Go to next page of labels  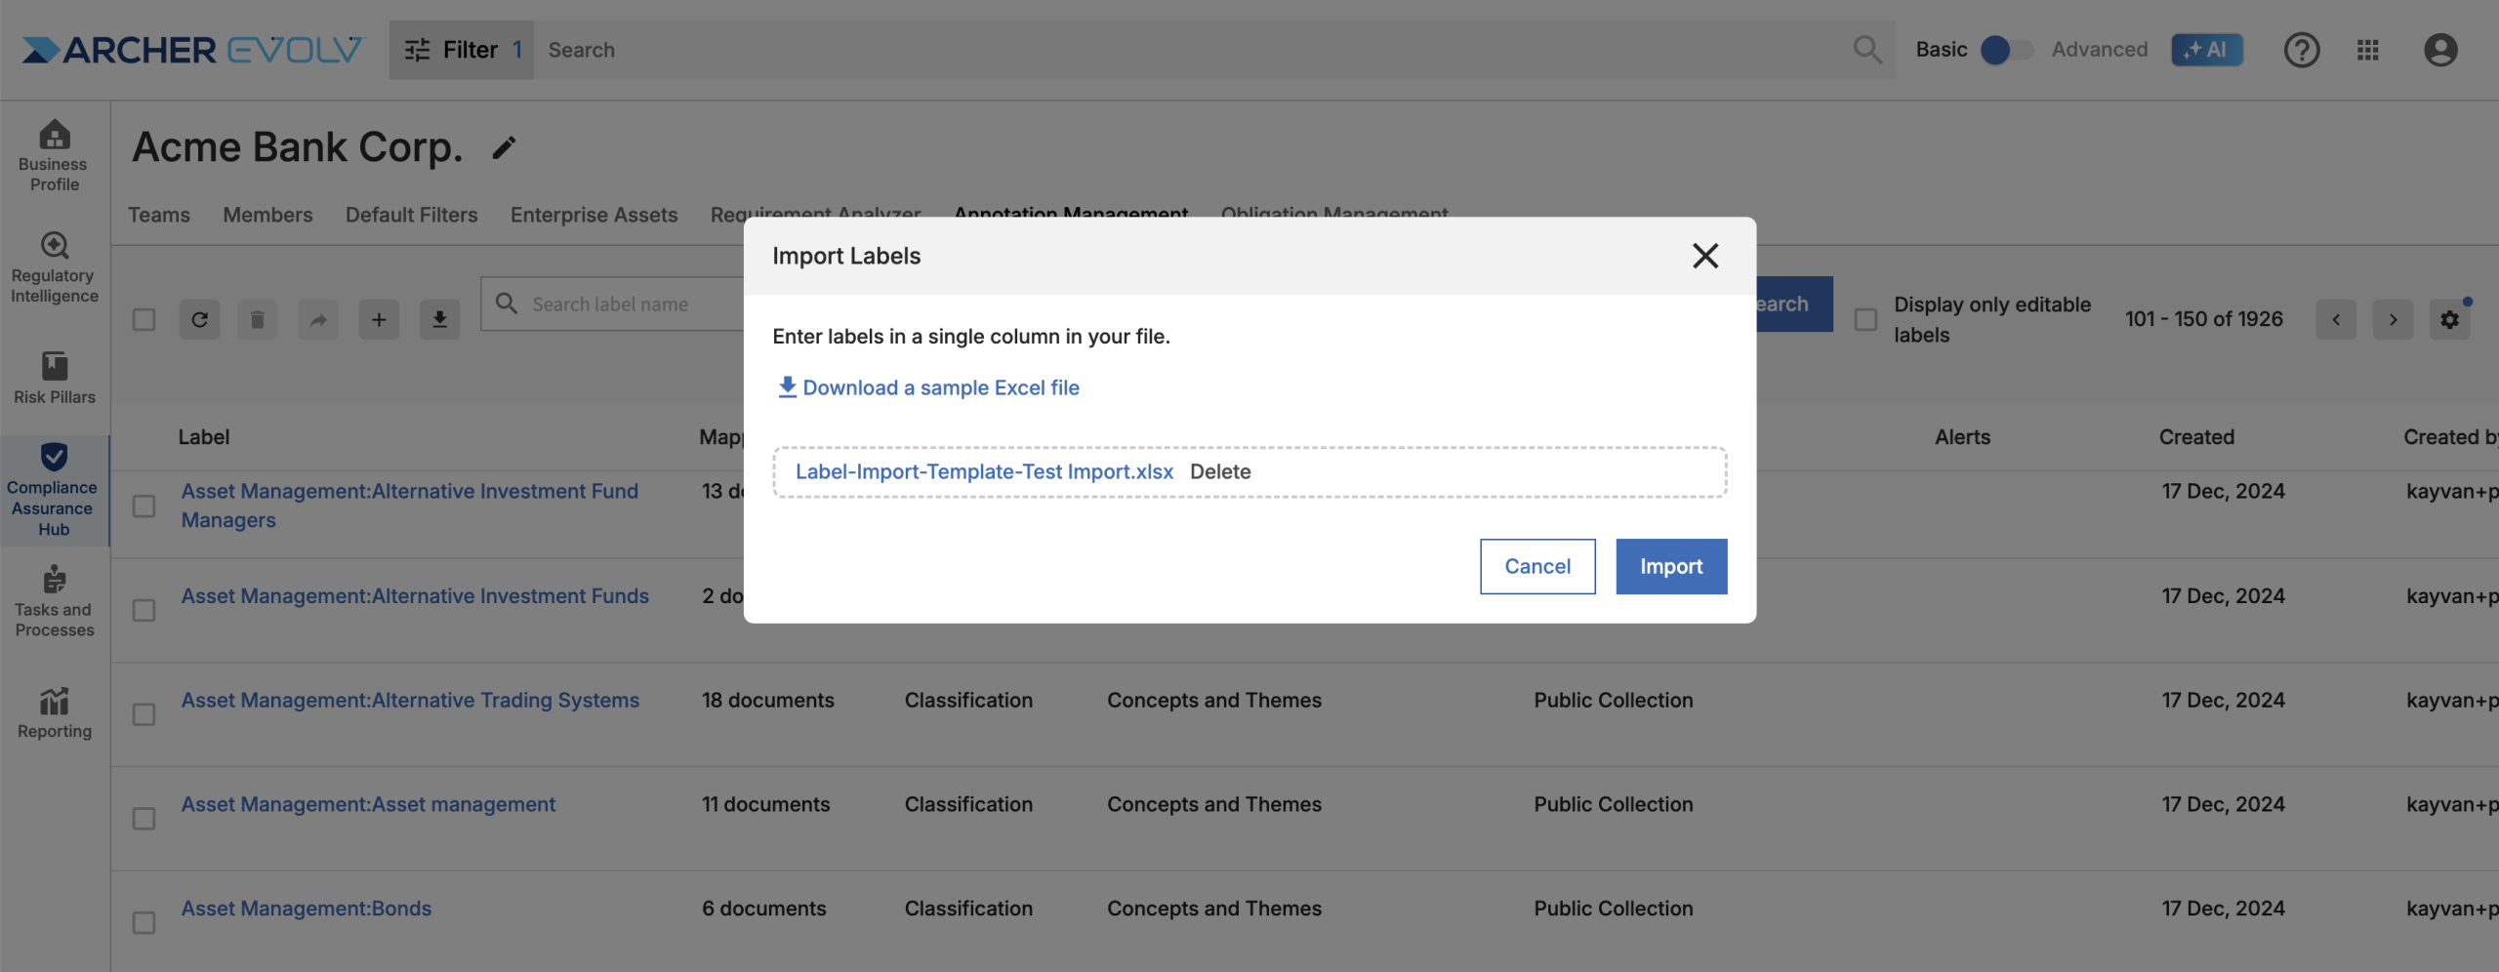(x=2393, y=320)
